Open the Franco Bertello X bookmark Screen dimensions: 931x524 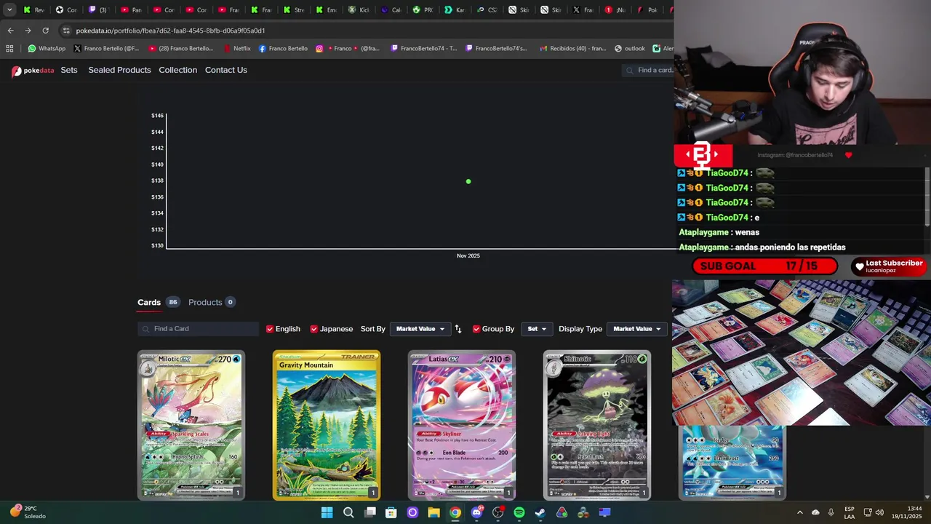pyautogui.click(x=106, y=49)
